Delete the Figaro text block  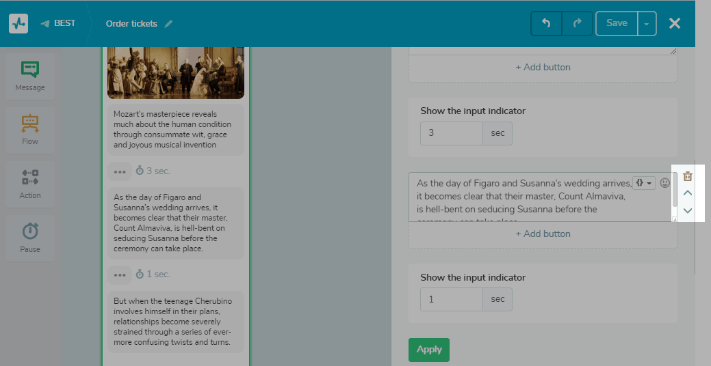point(688,176)
